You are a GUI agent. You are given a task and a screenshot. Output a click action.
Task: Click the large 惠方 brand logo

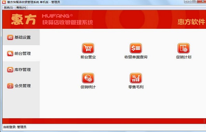click(24, 20)
